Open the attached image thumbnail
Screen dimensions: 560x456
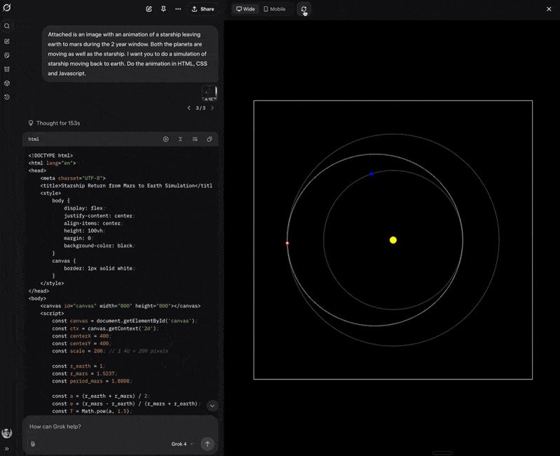pyautogui.click(x=210, y=93)
